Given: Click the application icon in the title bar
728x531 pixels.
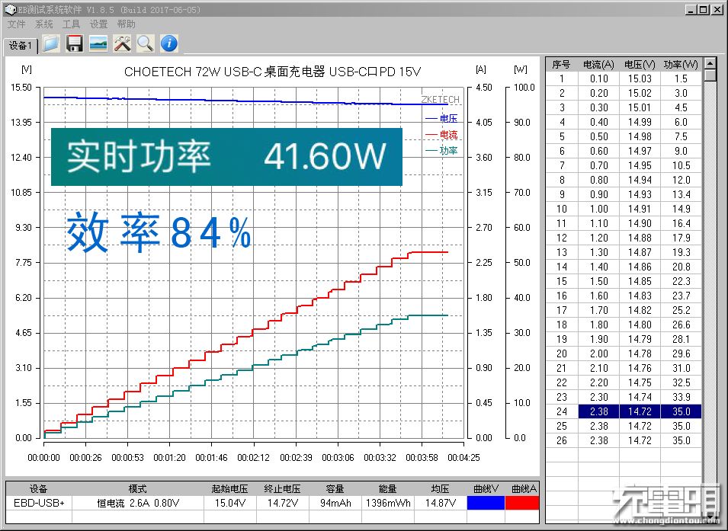Looking at the screenshot, I should coord(10,10).
